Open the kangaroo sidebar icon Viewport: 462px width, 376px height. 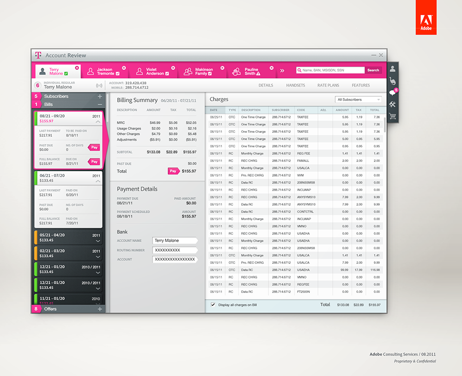tap(392, 81)
